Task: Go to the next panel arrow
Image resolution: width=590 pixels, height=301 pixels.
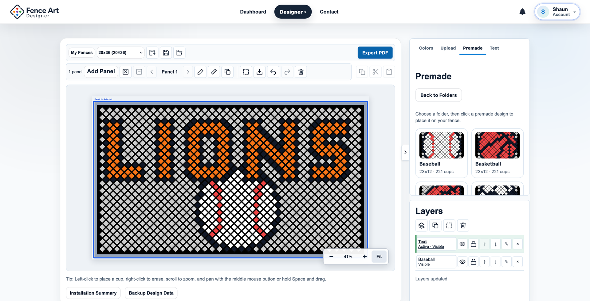Action: (x=188, y=72)
